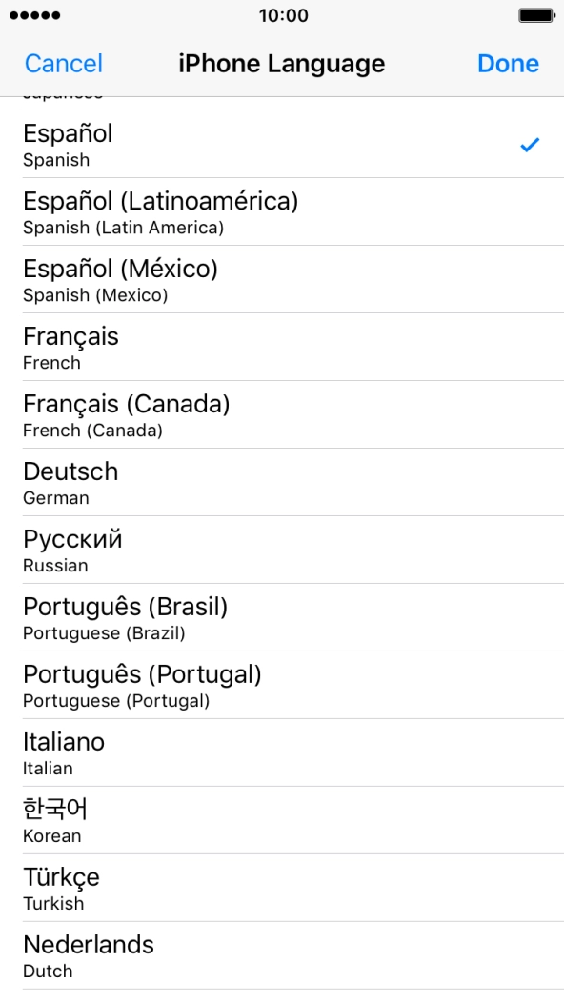Image resolution: width=564 pixels, height=1002 pixels.
Task: Confirm selection with Done
Action: point(508,63)
